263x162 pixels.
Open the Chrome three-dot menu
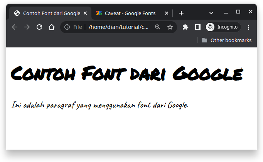248,27
